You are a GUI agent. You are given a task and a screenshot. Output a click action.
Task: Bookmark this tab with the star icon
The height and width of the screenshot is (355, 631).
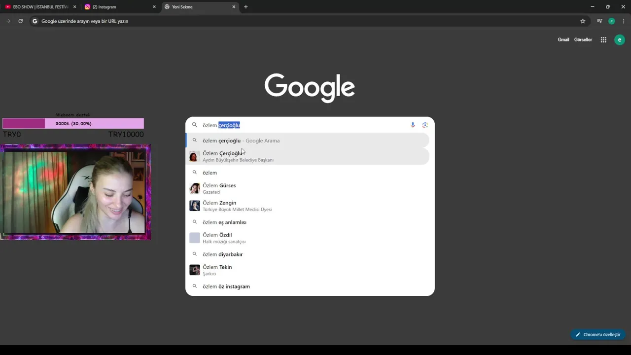(583, 21)
